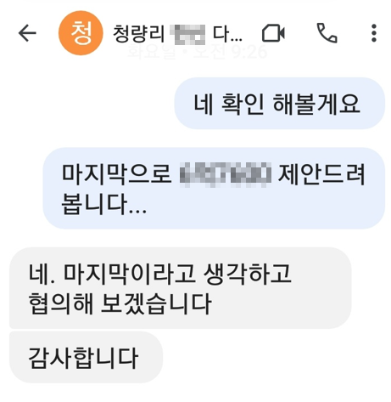Tap the 봅니다... line of the message

pyautogui.click(x=104, y=204)
